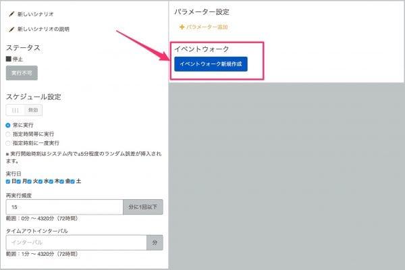Select the 指定時間帯に実行 radio option
This screenshot has height=270, width=405.
pyautogui.click(x=8, y=134)
